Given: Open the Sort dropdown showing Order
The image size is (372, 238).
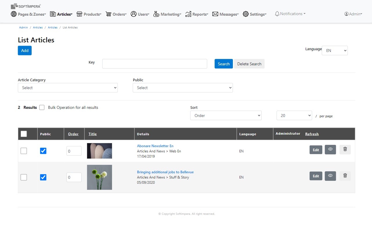Looking at the screenshot, I should [226, 116].
